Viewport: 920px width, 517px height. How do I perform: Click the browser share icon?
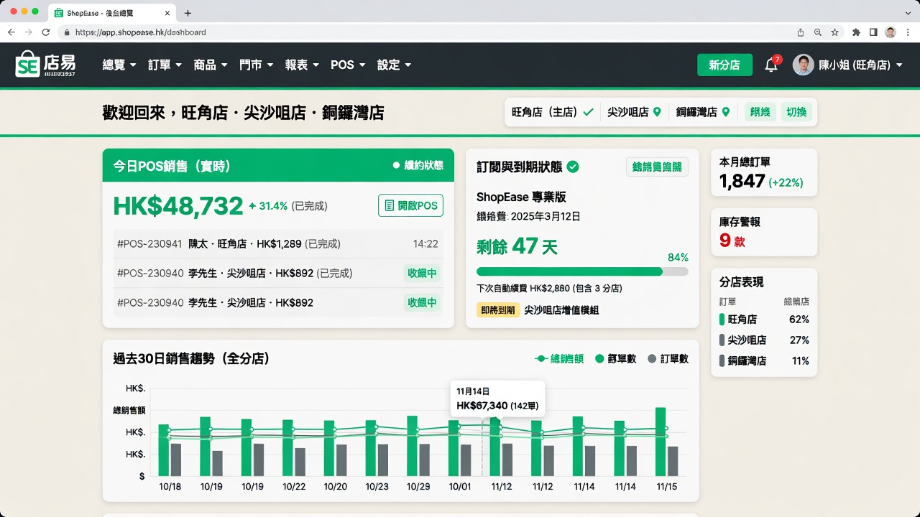(x=801, y=32)
